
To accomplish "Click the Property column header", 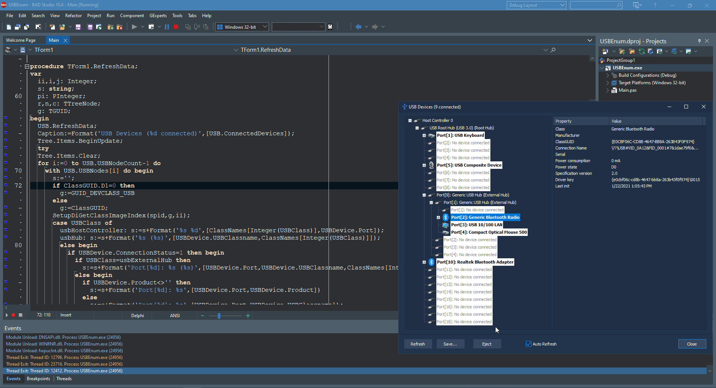I will click(581, 121).
